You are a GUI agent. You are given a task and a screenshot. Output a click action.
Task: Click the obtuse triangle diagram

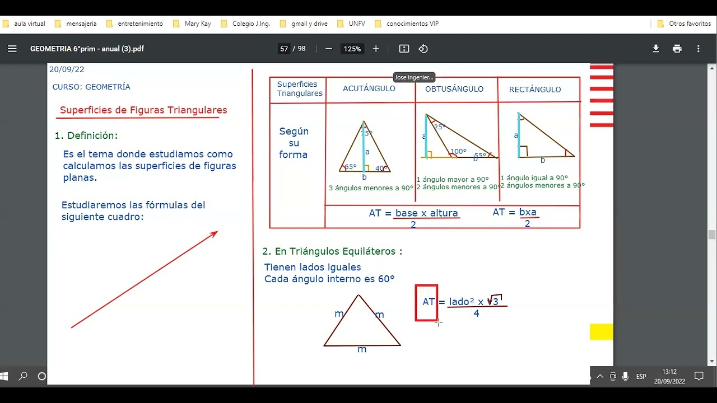pyautogui.click(x=459, y=137)
